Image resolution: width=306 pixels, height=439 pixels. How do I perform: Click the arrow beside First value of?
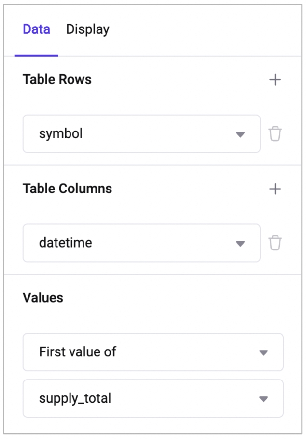[x=264, y=352]
